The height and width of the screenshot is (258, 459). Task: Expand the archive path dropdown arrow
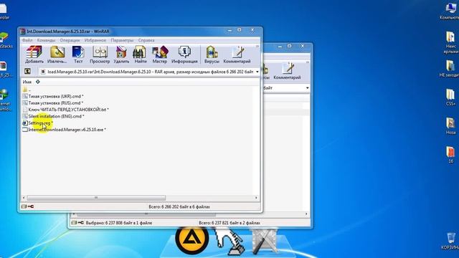click(257, 72)
